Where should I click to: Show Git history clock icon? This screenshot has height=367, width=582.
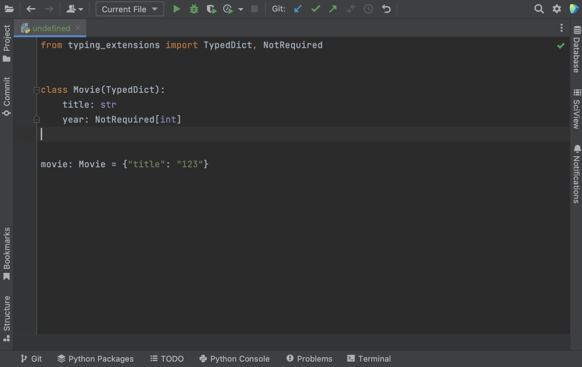pos(368,9)
